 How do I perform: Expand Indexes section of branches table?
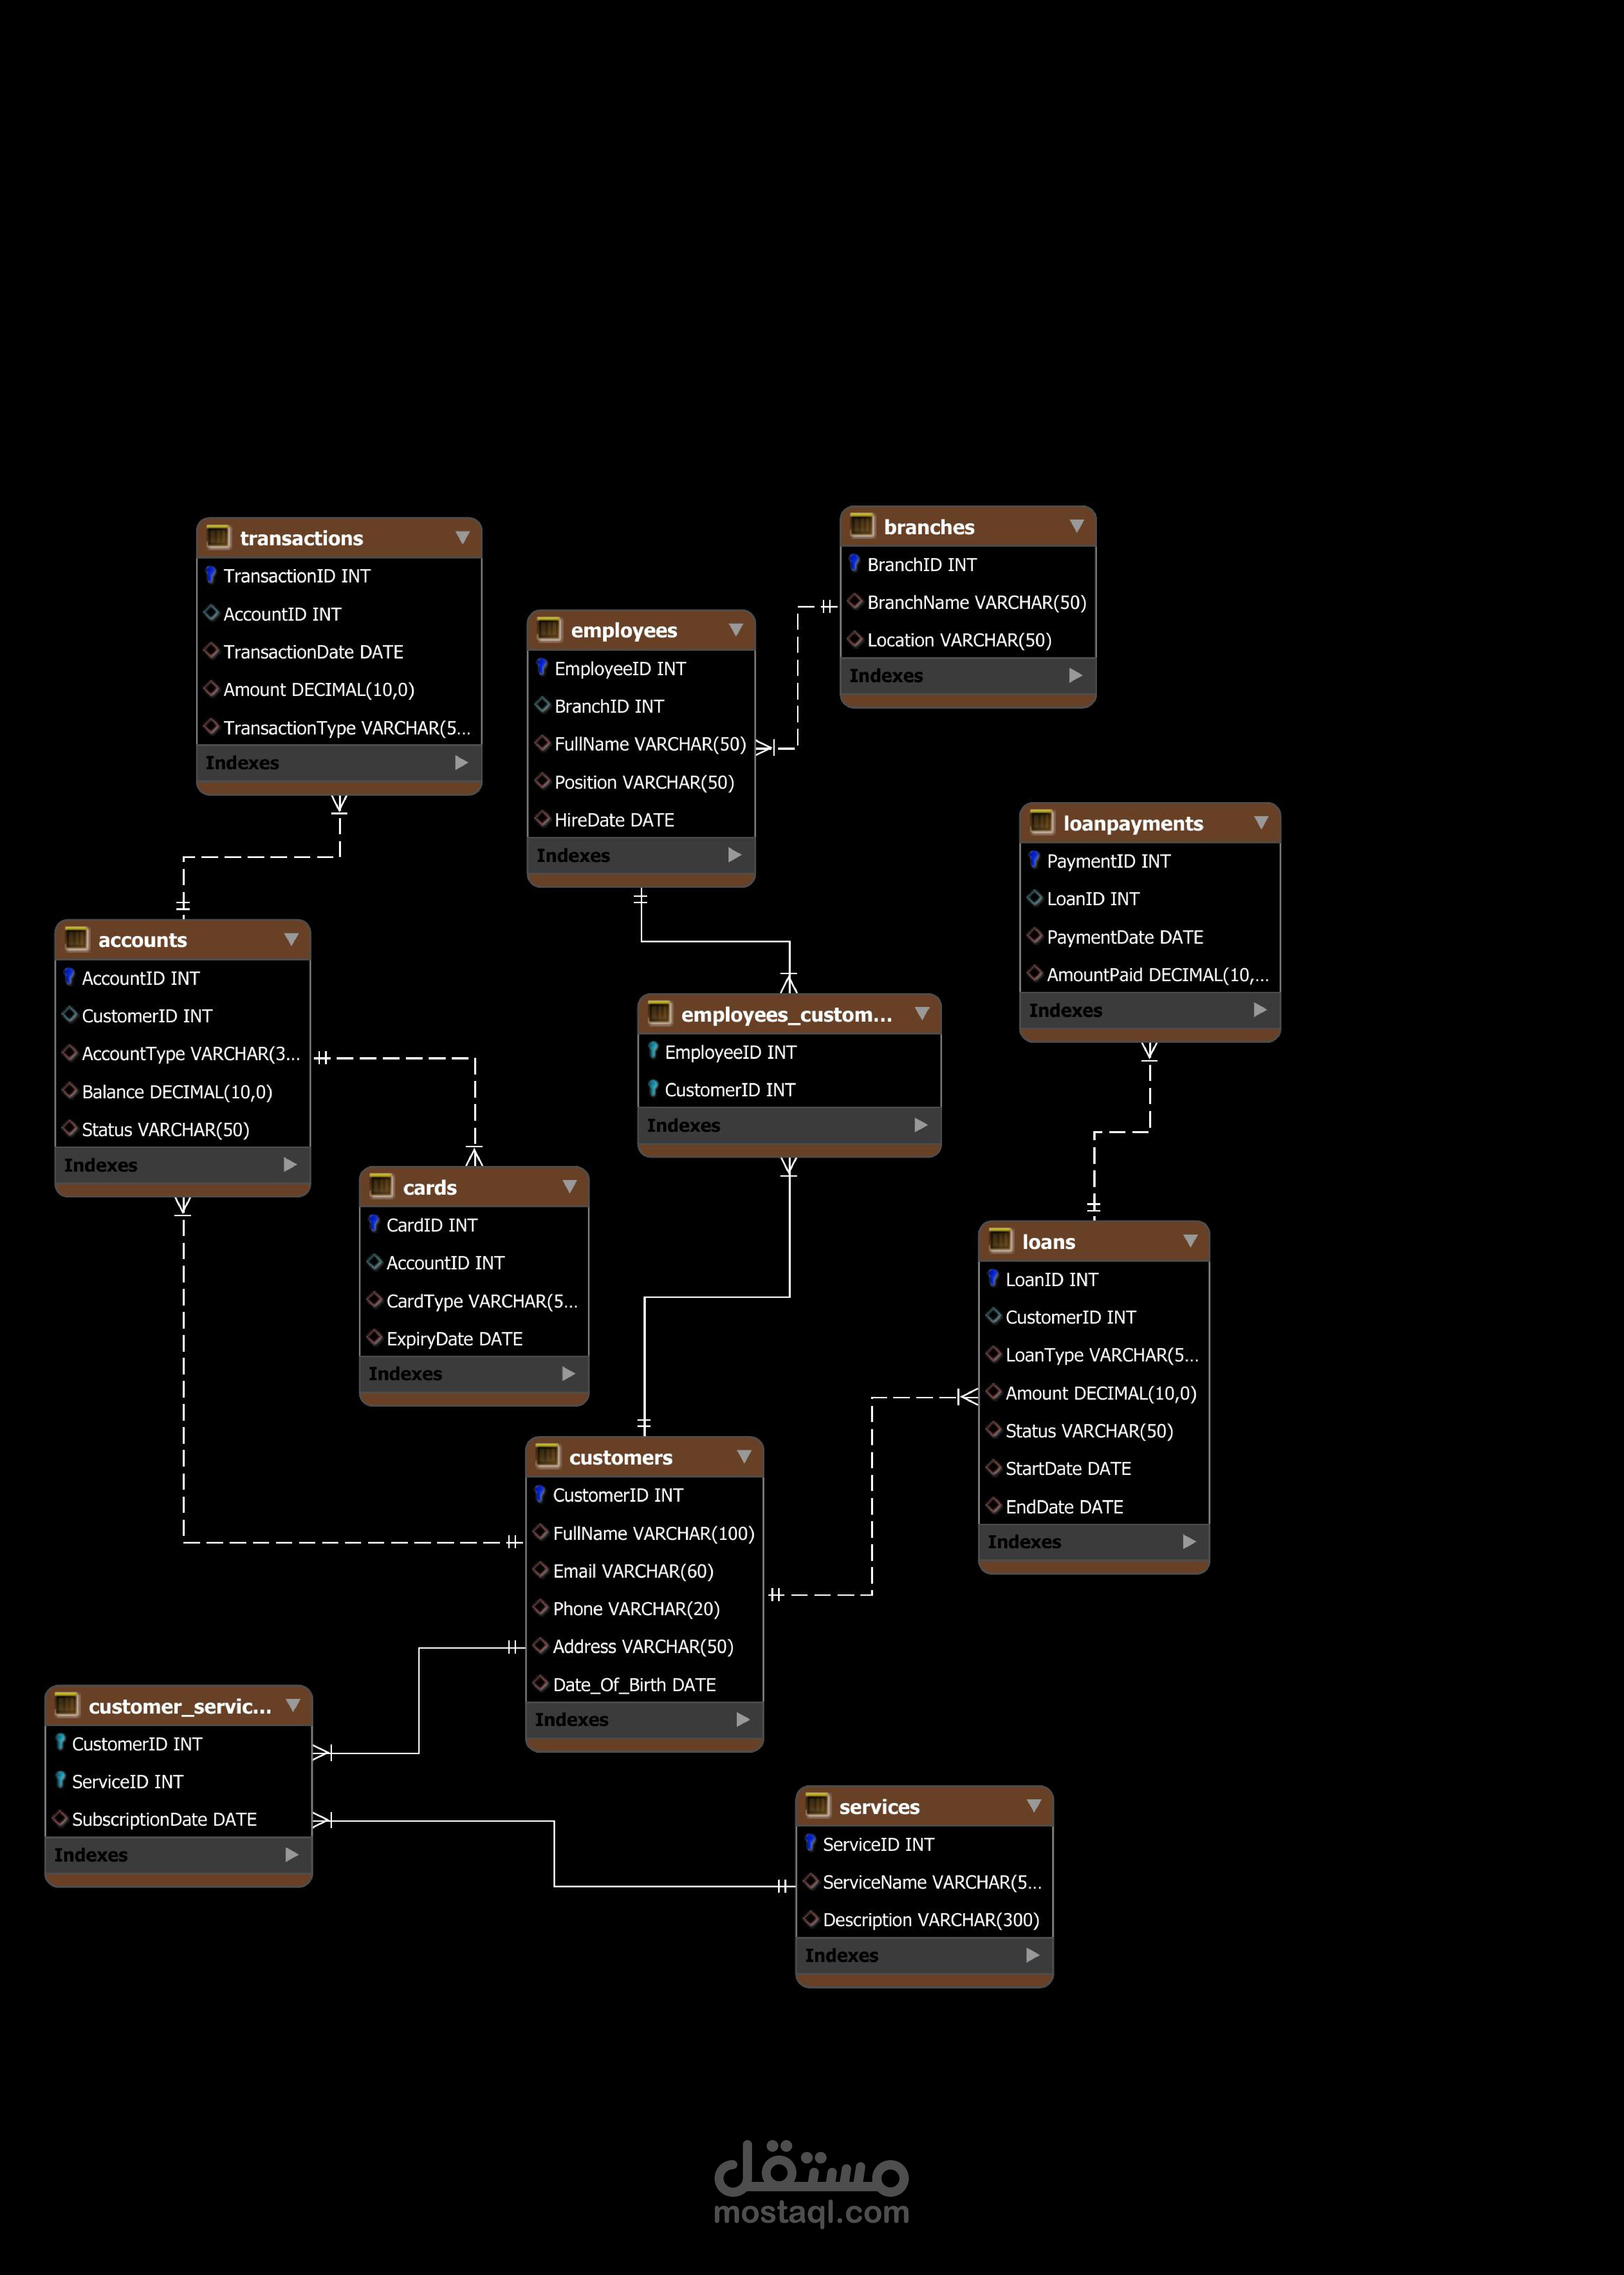1076,675
